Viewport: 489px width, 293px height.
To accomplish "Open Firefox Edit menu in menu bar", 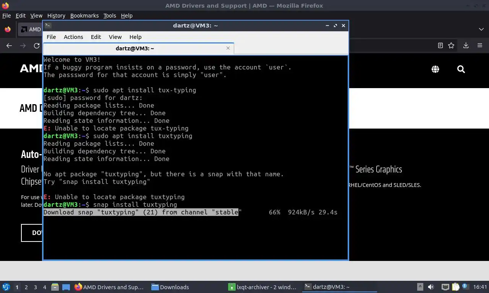I will [21, 16].
